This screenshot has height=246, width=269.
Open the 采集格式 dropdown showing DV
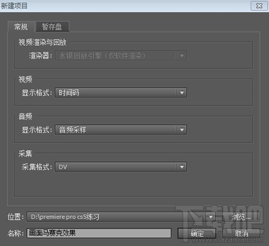tap(121, 167)
